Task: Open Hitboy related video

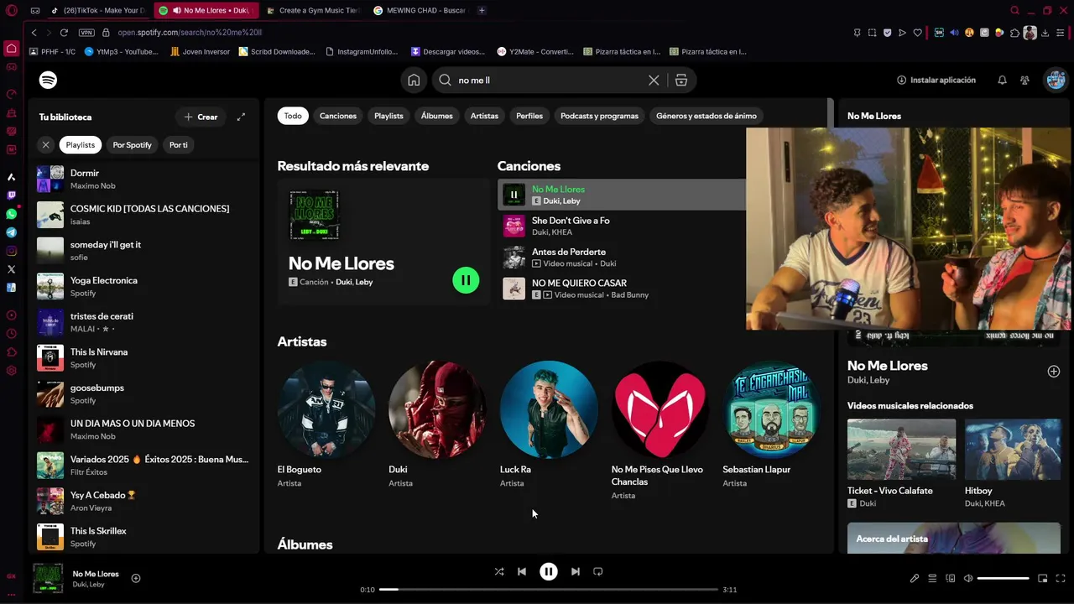Action: (1013, 463)
